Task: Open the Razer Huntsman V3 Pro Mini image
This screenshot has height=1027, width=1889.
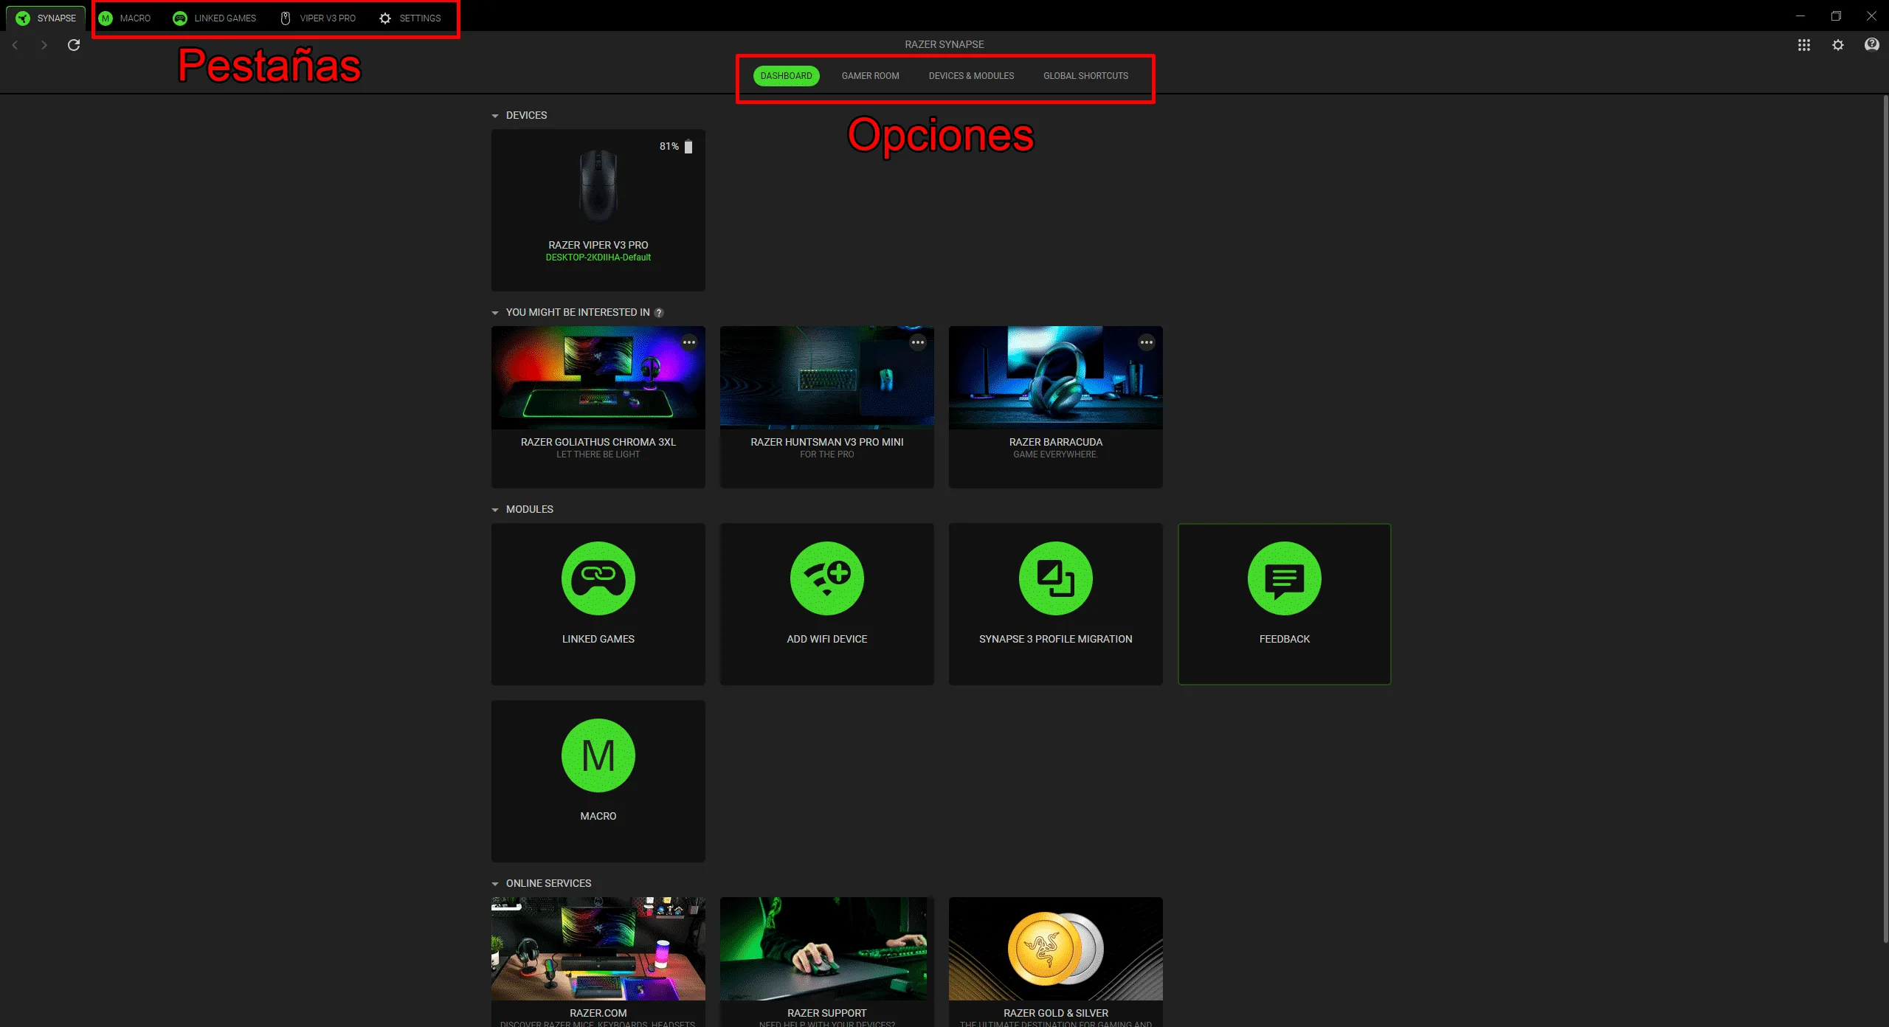Action: coord(827,378)
